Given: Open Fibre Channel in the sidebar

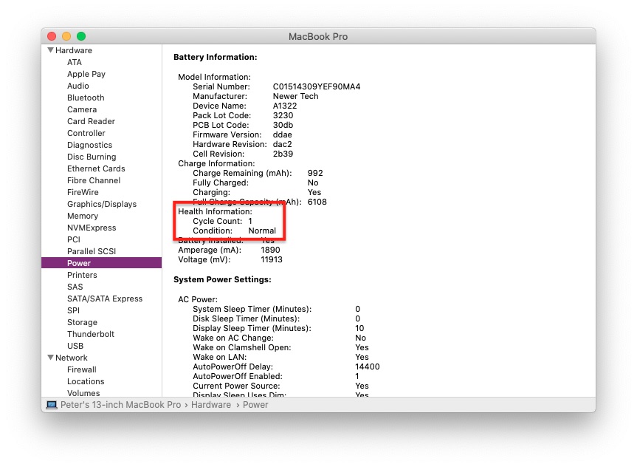Looking at the screenshot, I should (94, 180).
